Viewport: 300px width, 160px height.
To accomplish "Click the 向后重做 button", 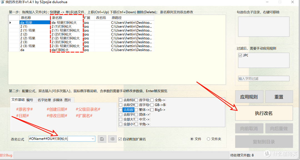I will coord(279,128).
